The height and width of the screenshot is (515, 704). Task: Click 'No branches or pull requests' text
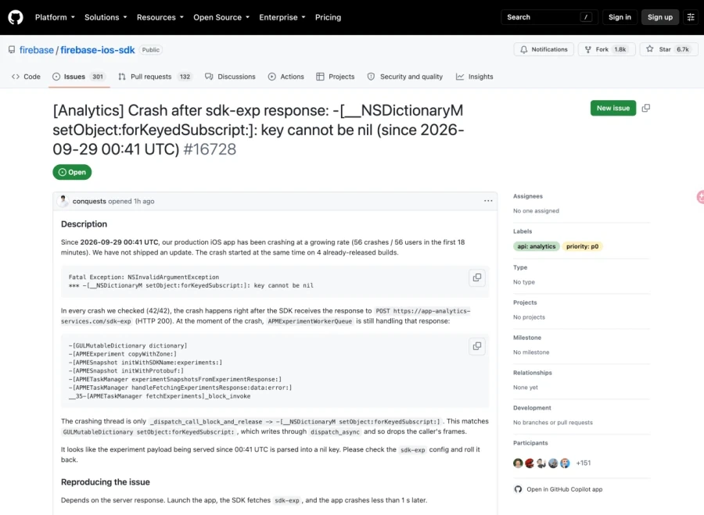click(x=553, y=423)
